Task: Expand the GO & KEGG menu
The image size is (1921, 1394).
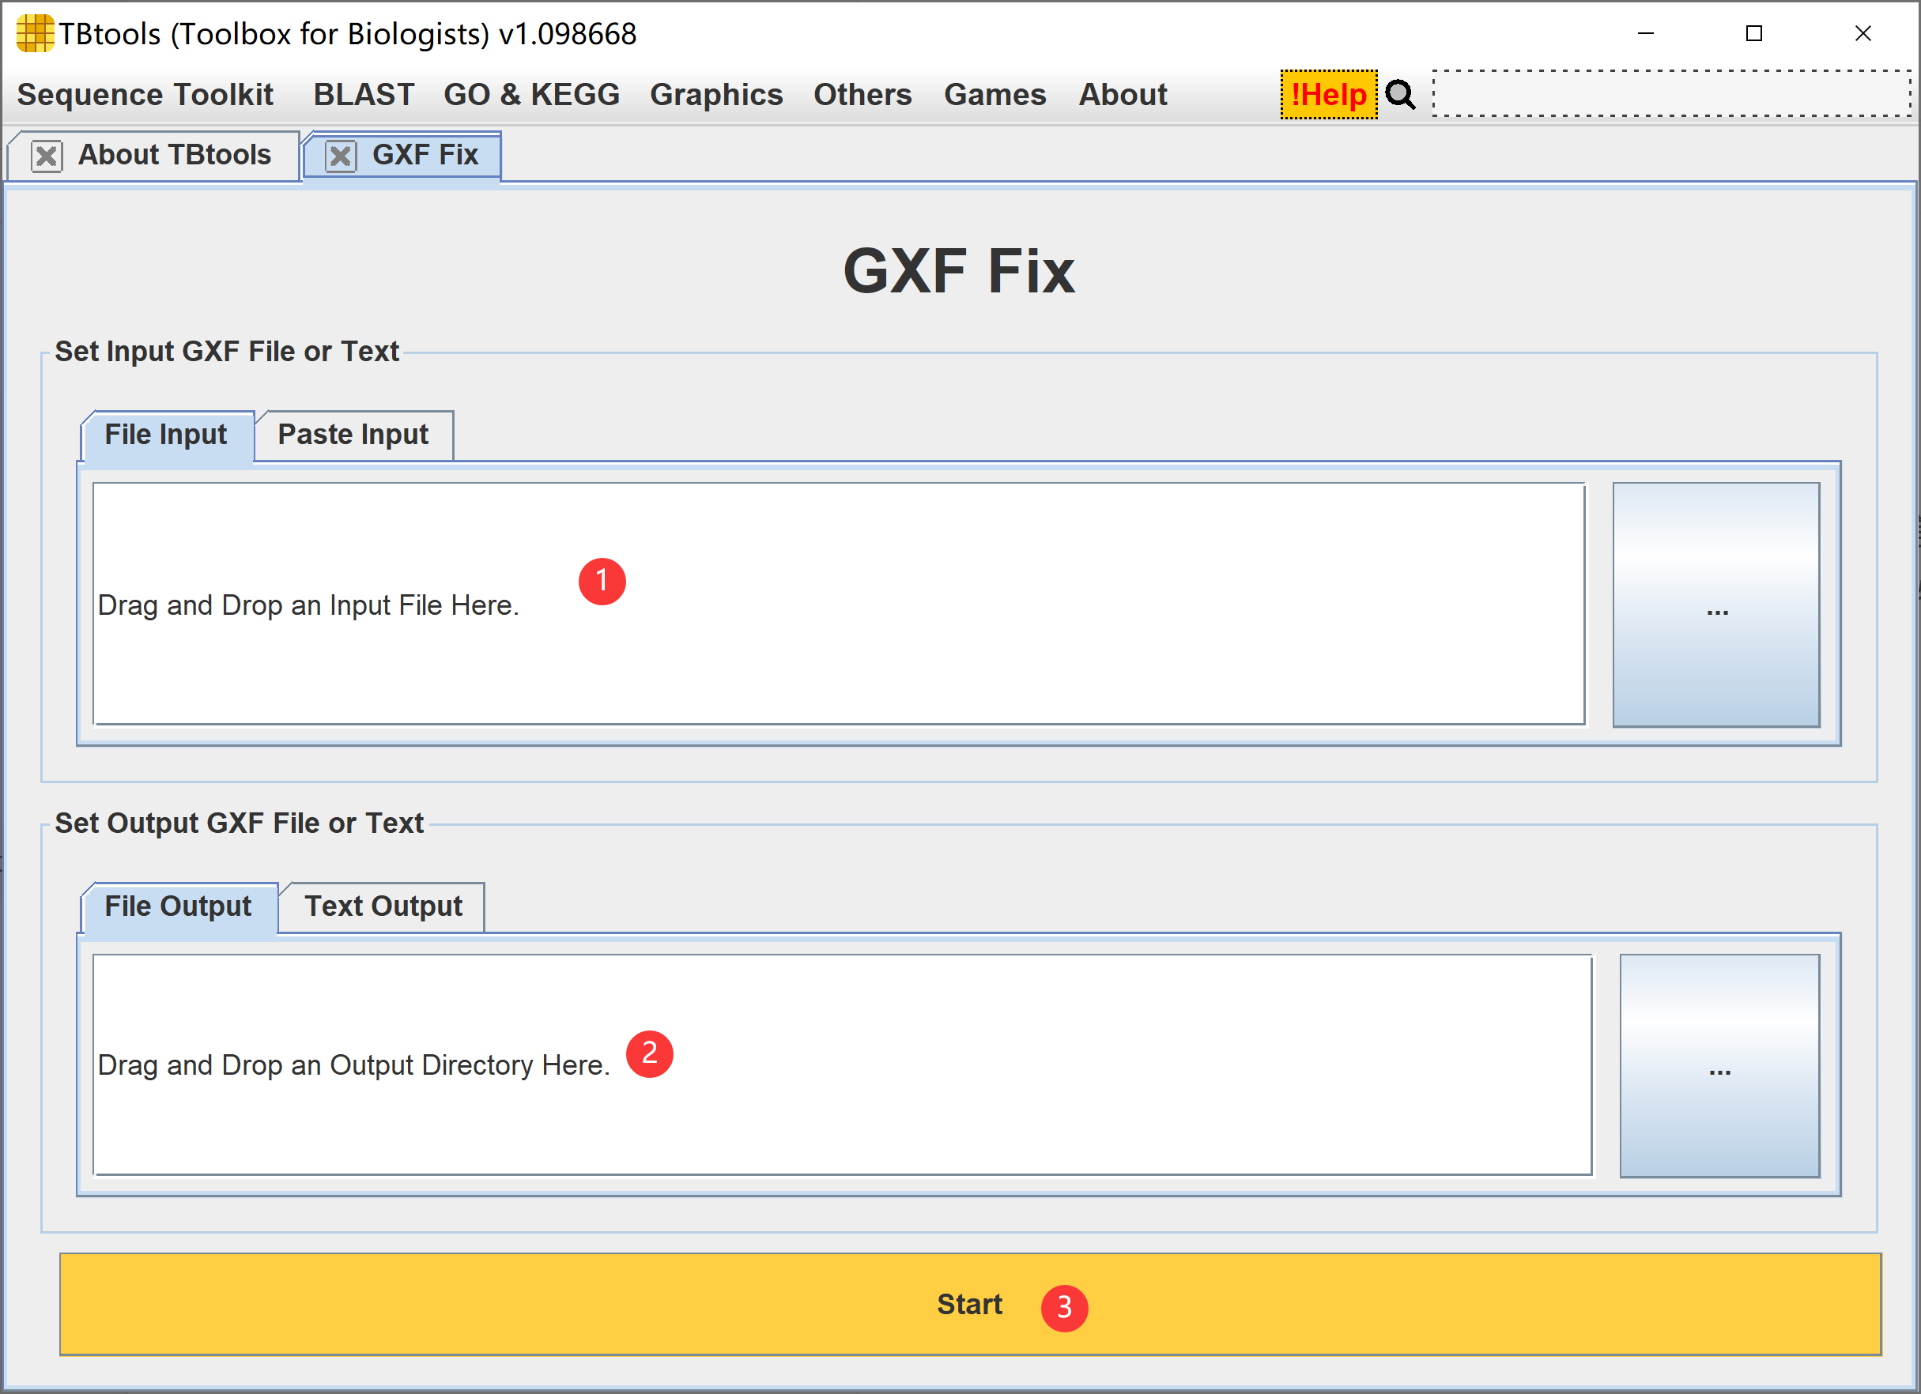Action: pos(531,95)
